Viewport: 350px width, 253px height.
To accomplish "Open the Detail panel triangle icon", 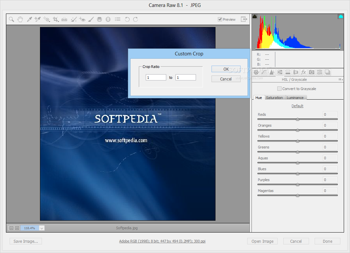I will pos(272,72).
